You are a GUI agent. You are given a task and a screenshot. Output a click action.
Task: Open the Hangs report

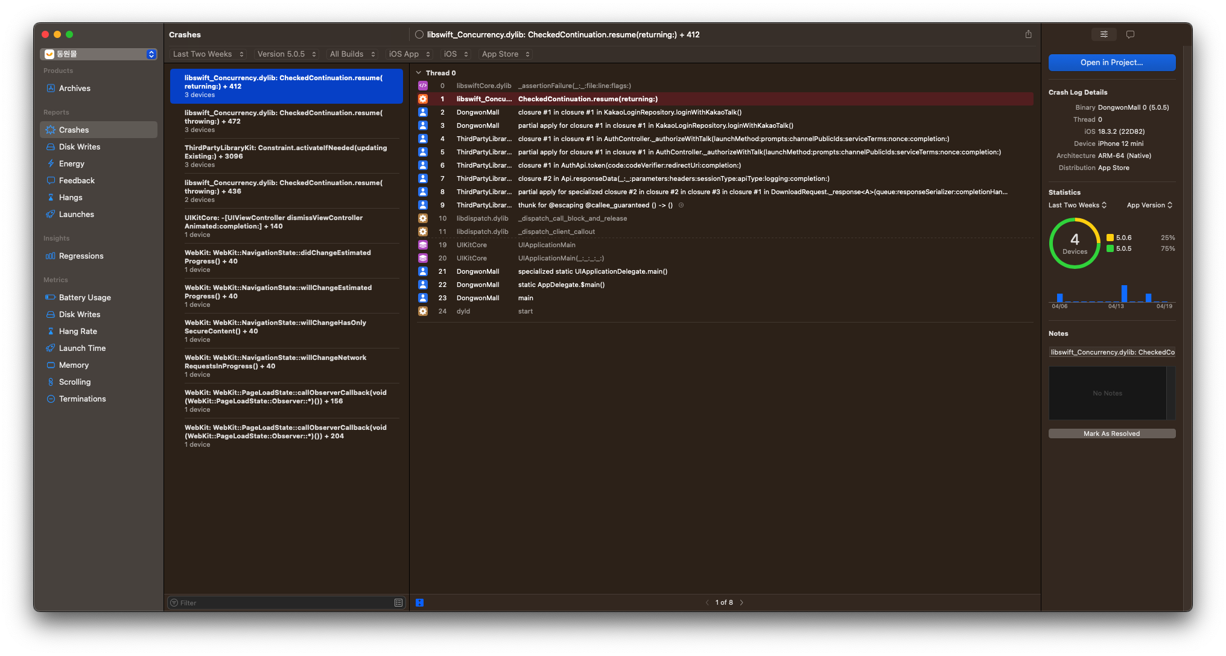click(70, 197)
